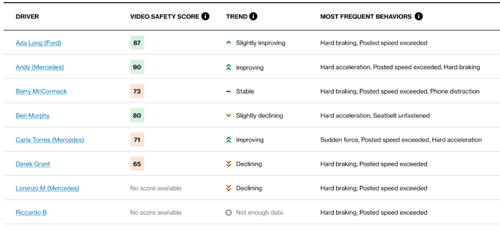Screen dimensions: 500x227
Task: Open Barry McCormack's profile
Action: tap(41, 91)
